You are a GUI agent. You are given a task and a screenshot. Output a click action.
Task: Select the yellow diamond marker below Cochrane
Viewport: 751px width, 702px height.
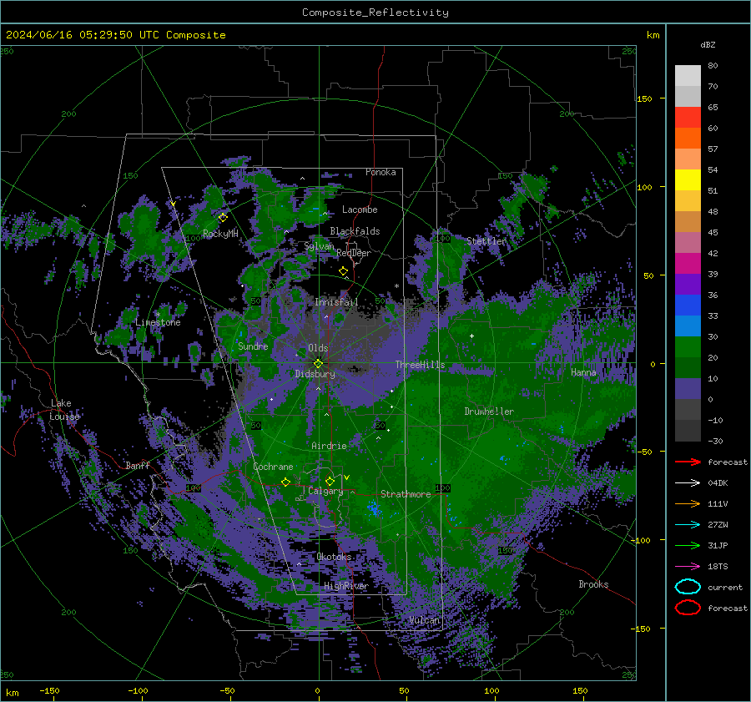286,482
